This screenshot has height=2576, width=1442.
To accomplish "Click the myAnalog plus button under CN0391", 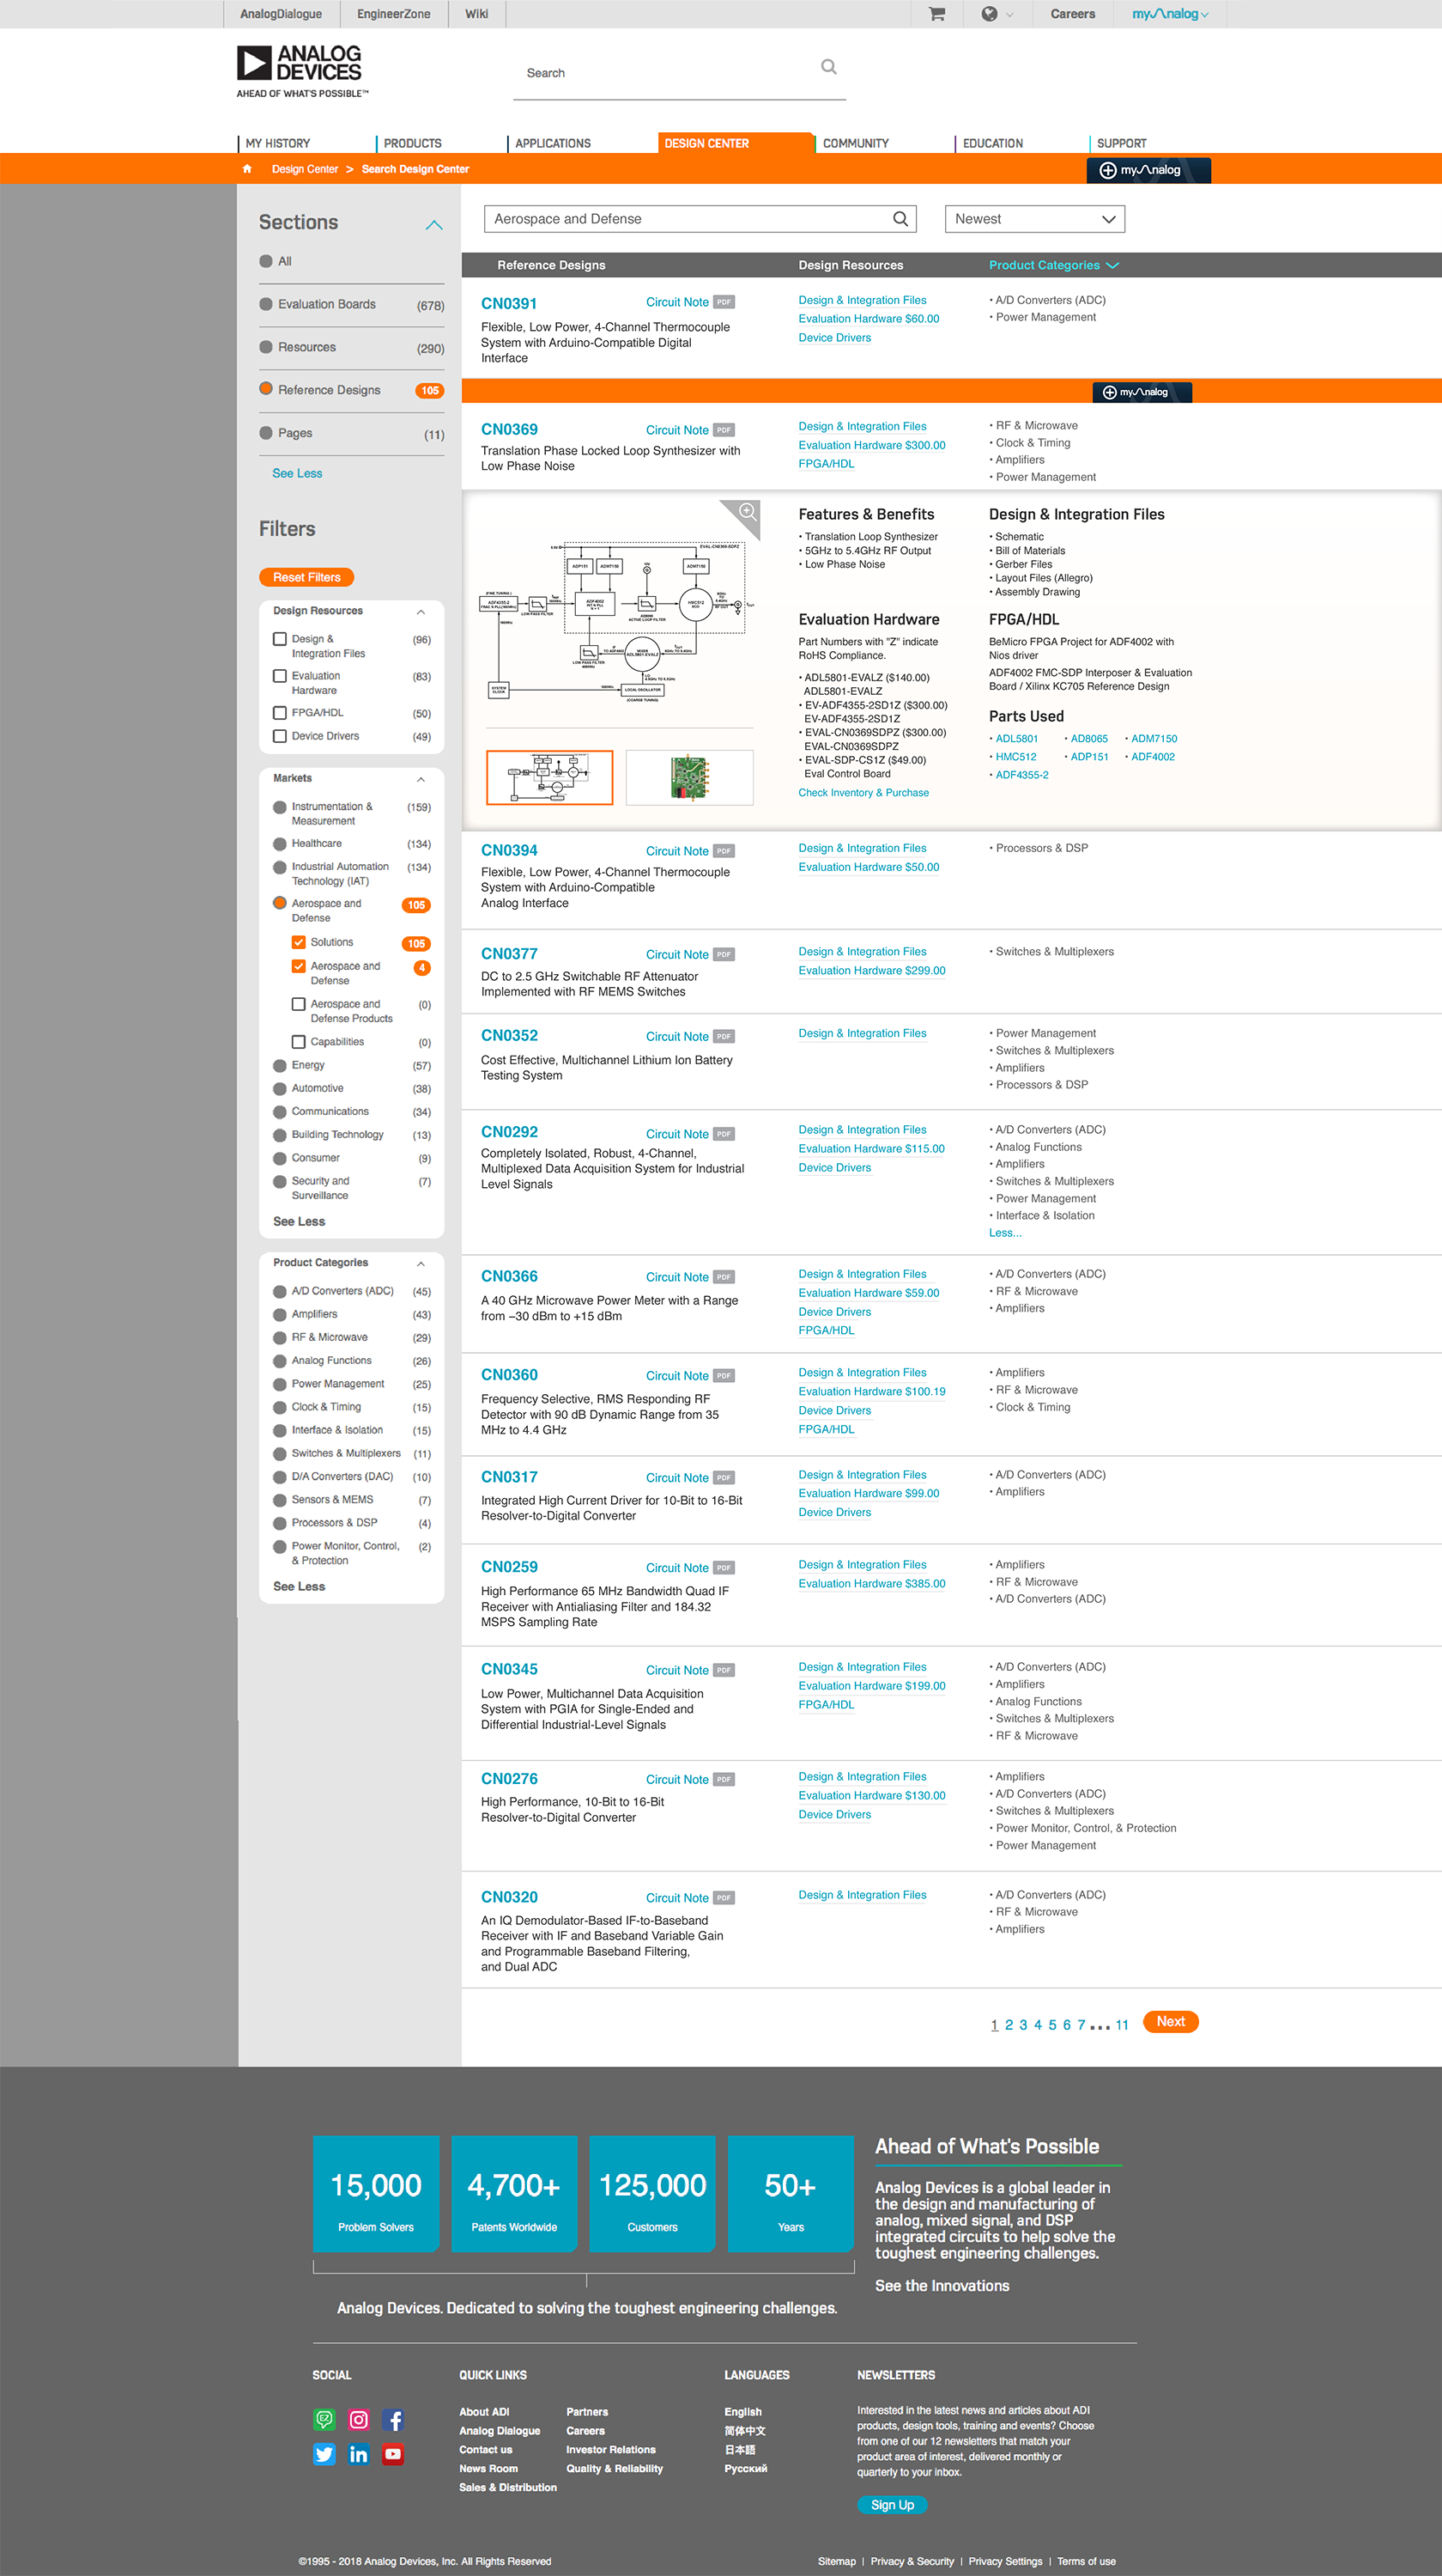I will point(1142,392).
